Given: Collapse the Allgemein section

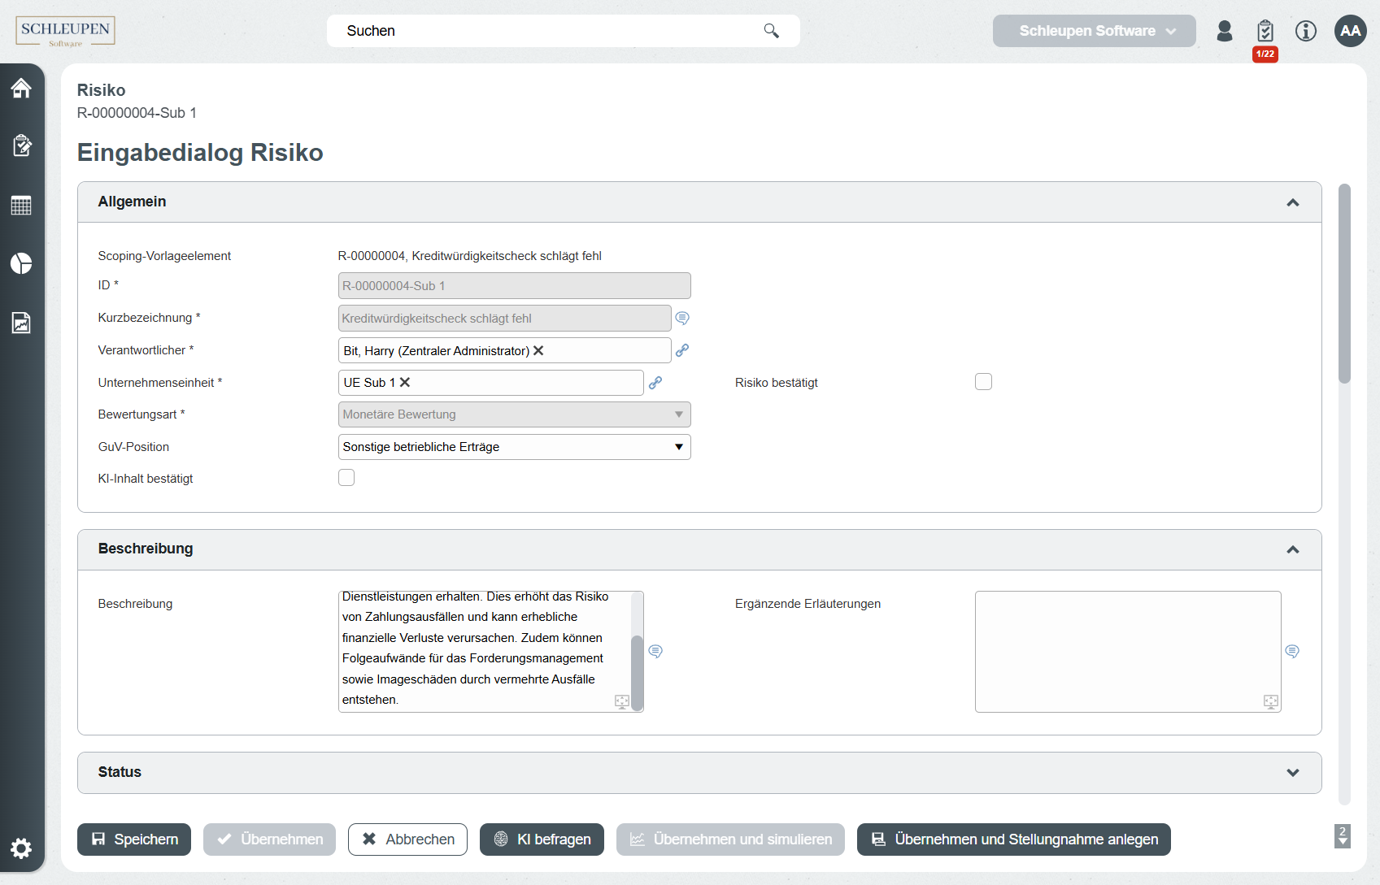Looking at the screenshot, I should pos(1292,202).
